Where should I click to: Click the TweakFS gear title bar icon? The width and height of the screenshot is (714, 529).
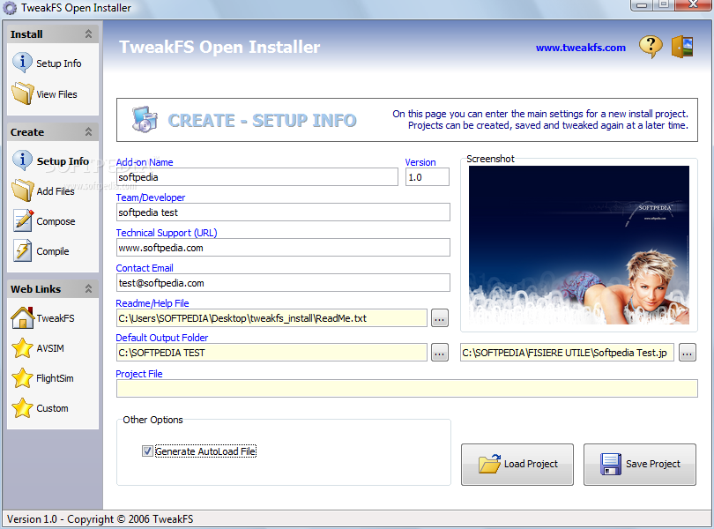coord(10,8)
